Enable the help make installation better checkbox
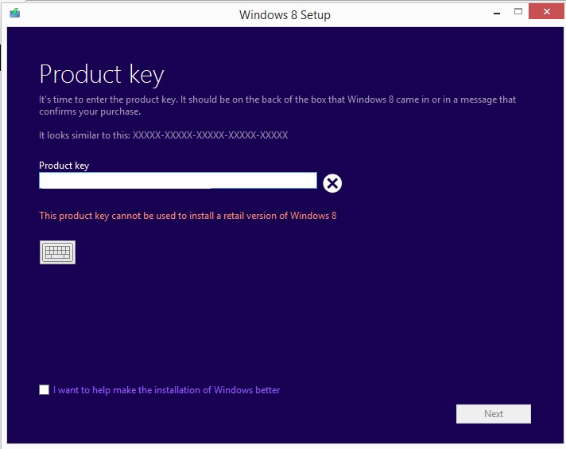This screenshot has height=449, width=566. point(44,390)
